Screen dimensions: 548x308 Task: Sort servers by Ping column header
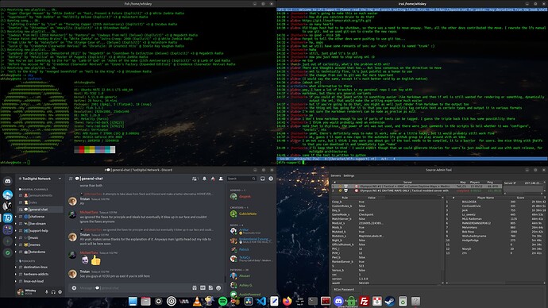tap(490, 183)
